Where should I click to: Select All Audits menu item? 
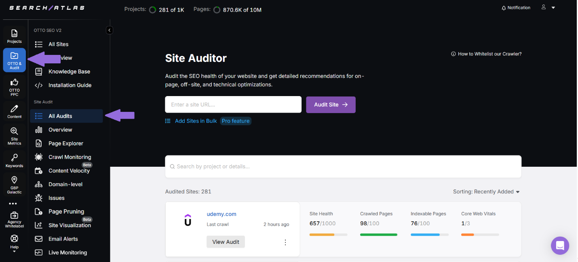pos(66,116)
